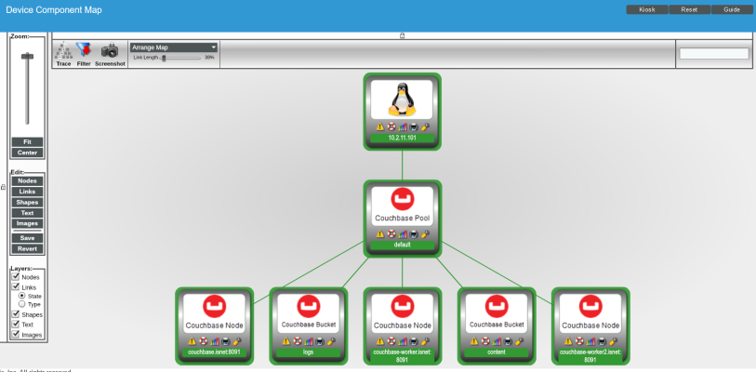This screenshot has height=372, width=756.
Task: Toggle the Images layer checkbox
Action: point(16,334)
